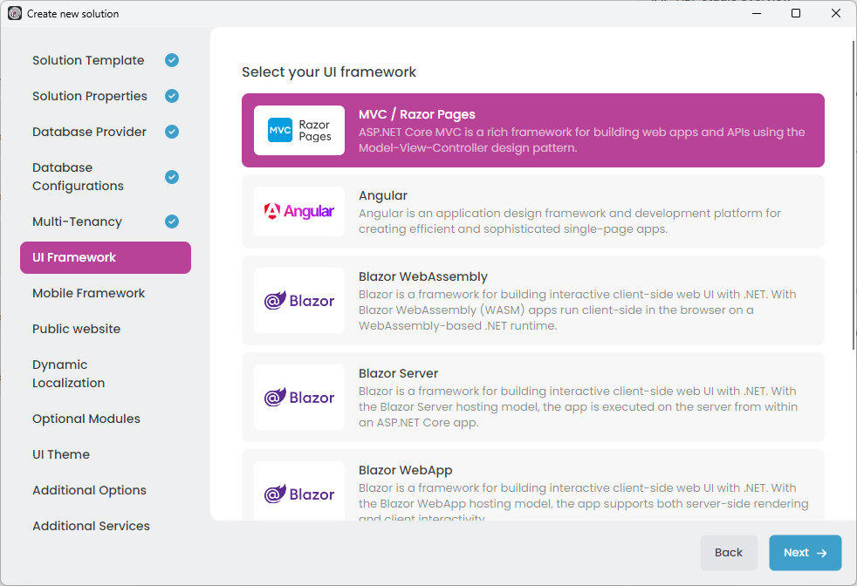
Task: Click the Next button
Action: 806,553
